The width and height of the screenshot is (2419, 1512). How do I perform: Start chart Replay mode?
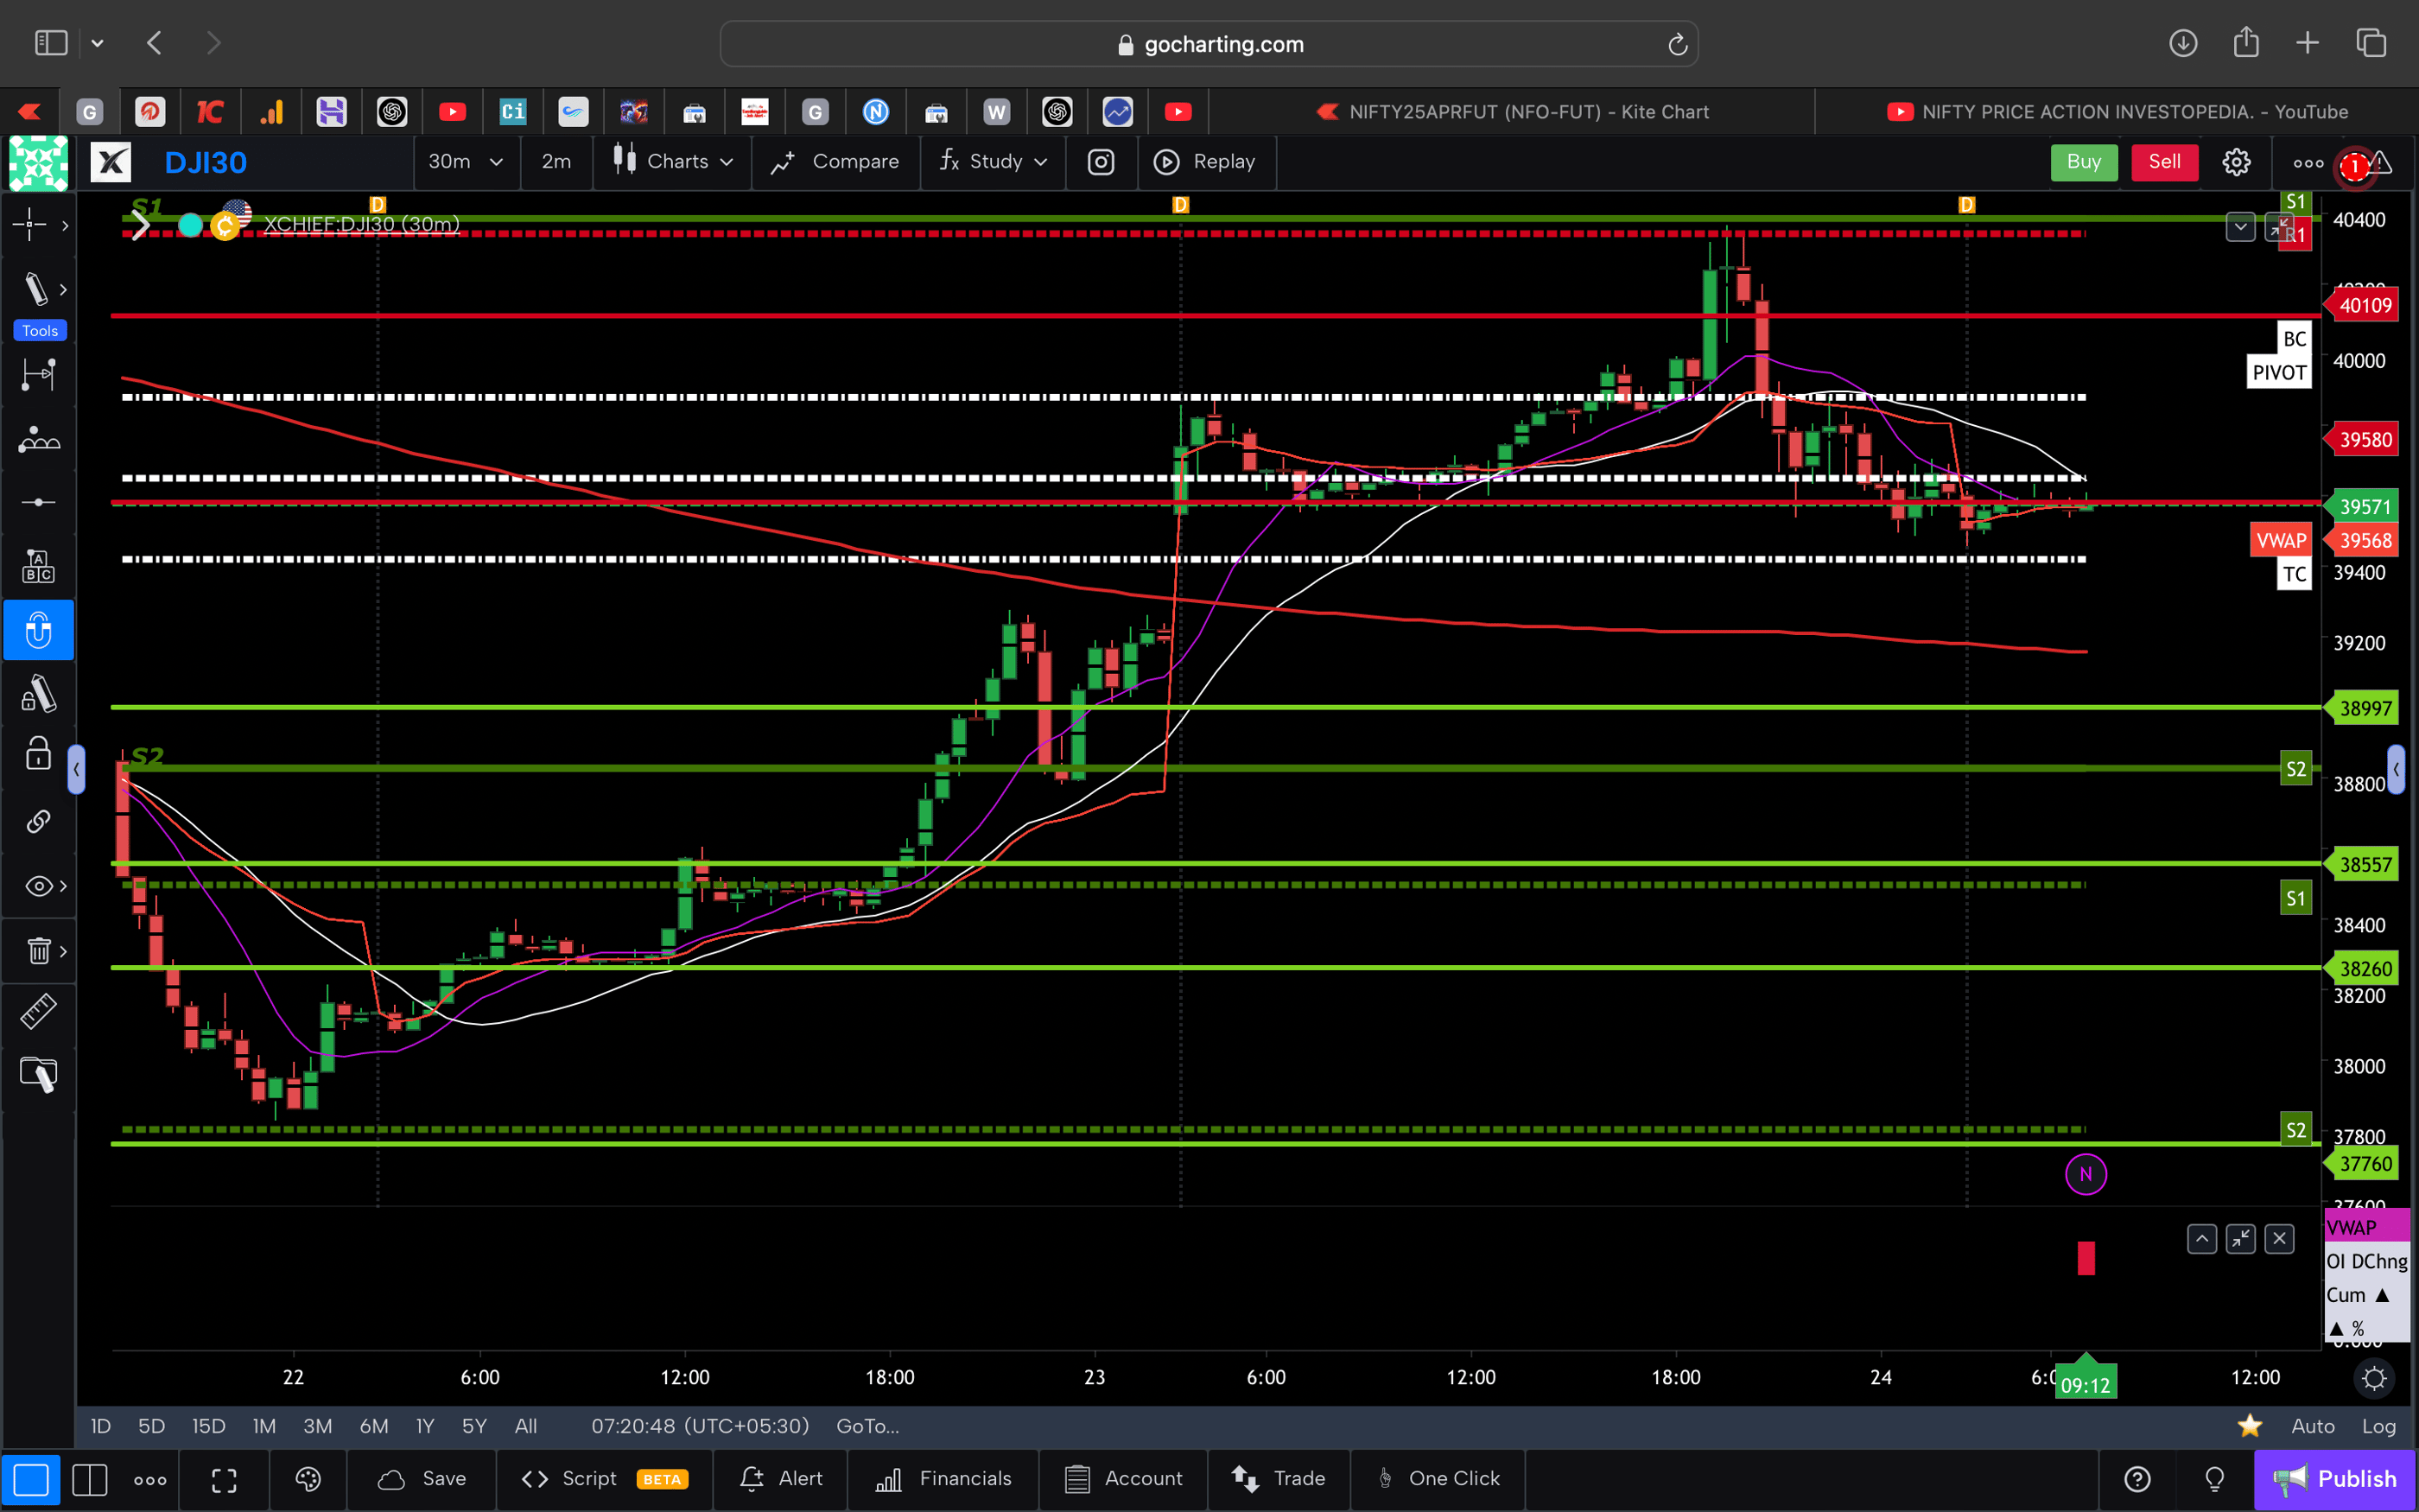pos(1207,161)
